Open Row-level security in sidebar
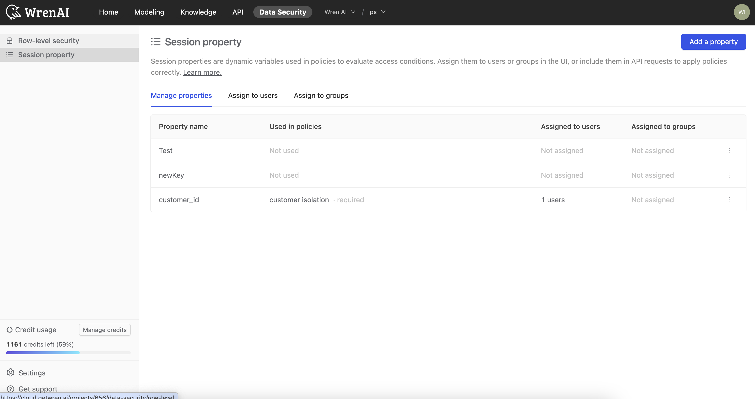 click(69, 41)
